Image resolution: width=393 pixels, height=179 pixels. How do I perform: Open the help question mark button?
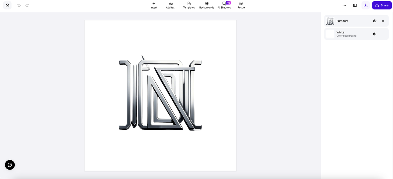click(x=10, y=165)
